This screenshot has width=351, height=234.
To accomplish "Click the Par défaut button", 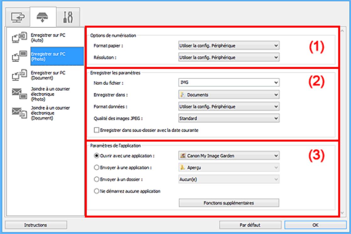I will pyautogui.click(x=250, y=225).
